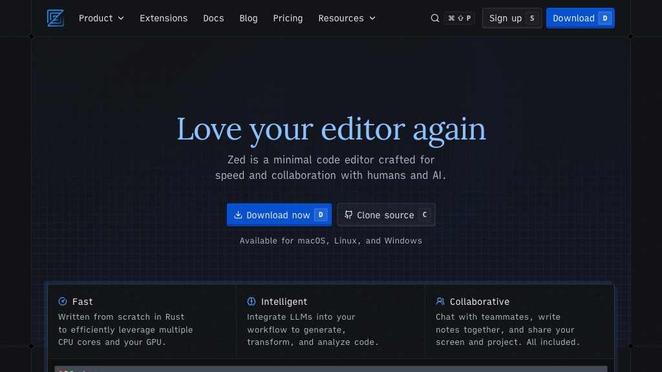Go to the Docs page
This screenshot has height=372, width=662.
[213, 18]
